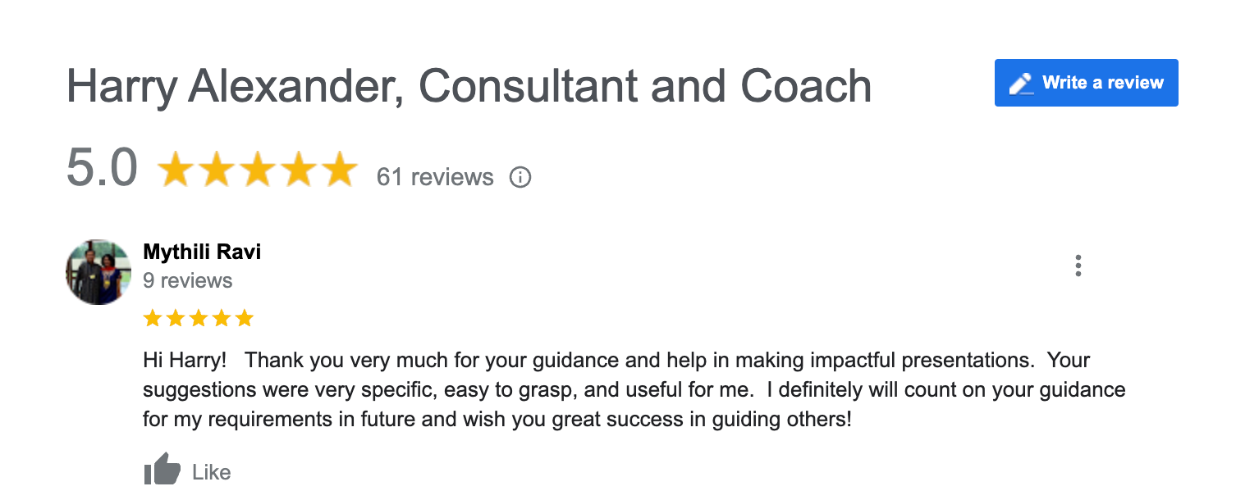This screenshot has height=500, width=1236.
Task: Click the Like label beside the thumbs-up
Action: tap(212, 472)
